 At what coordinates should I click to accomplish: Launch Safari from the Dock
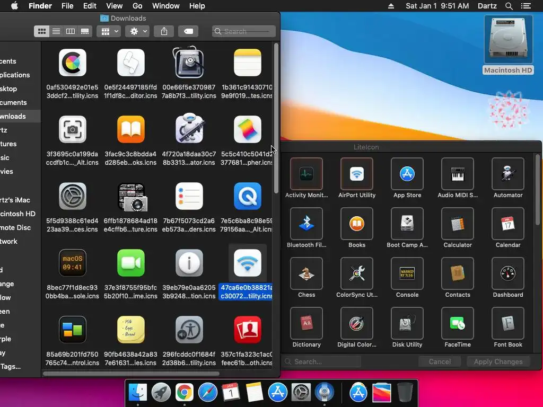tap(207, 393)
